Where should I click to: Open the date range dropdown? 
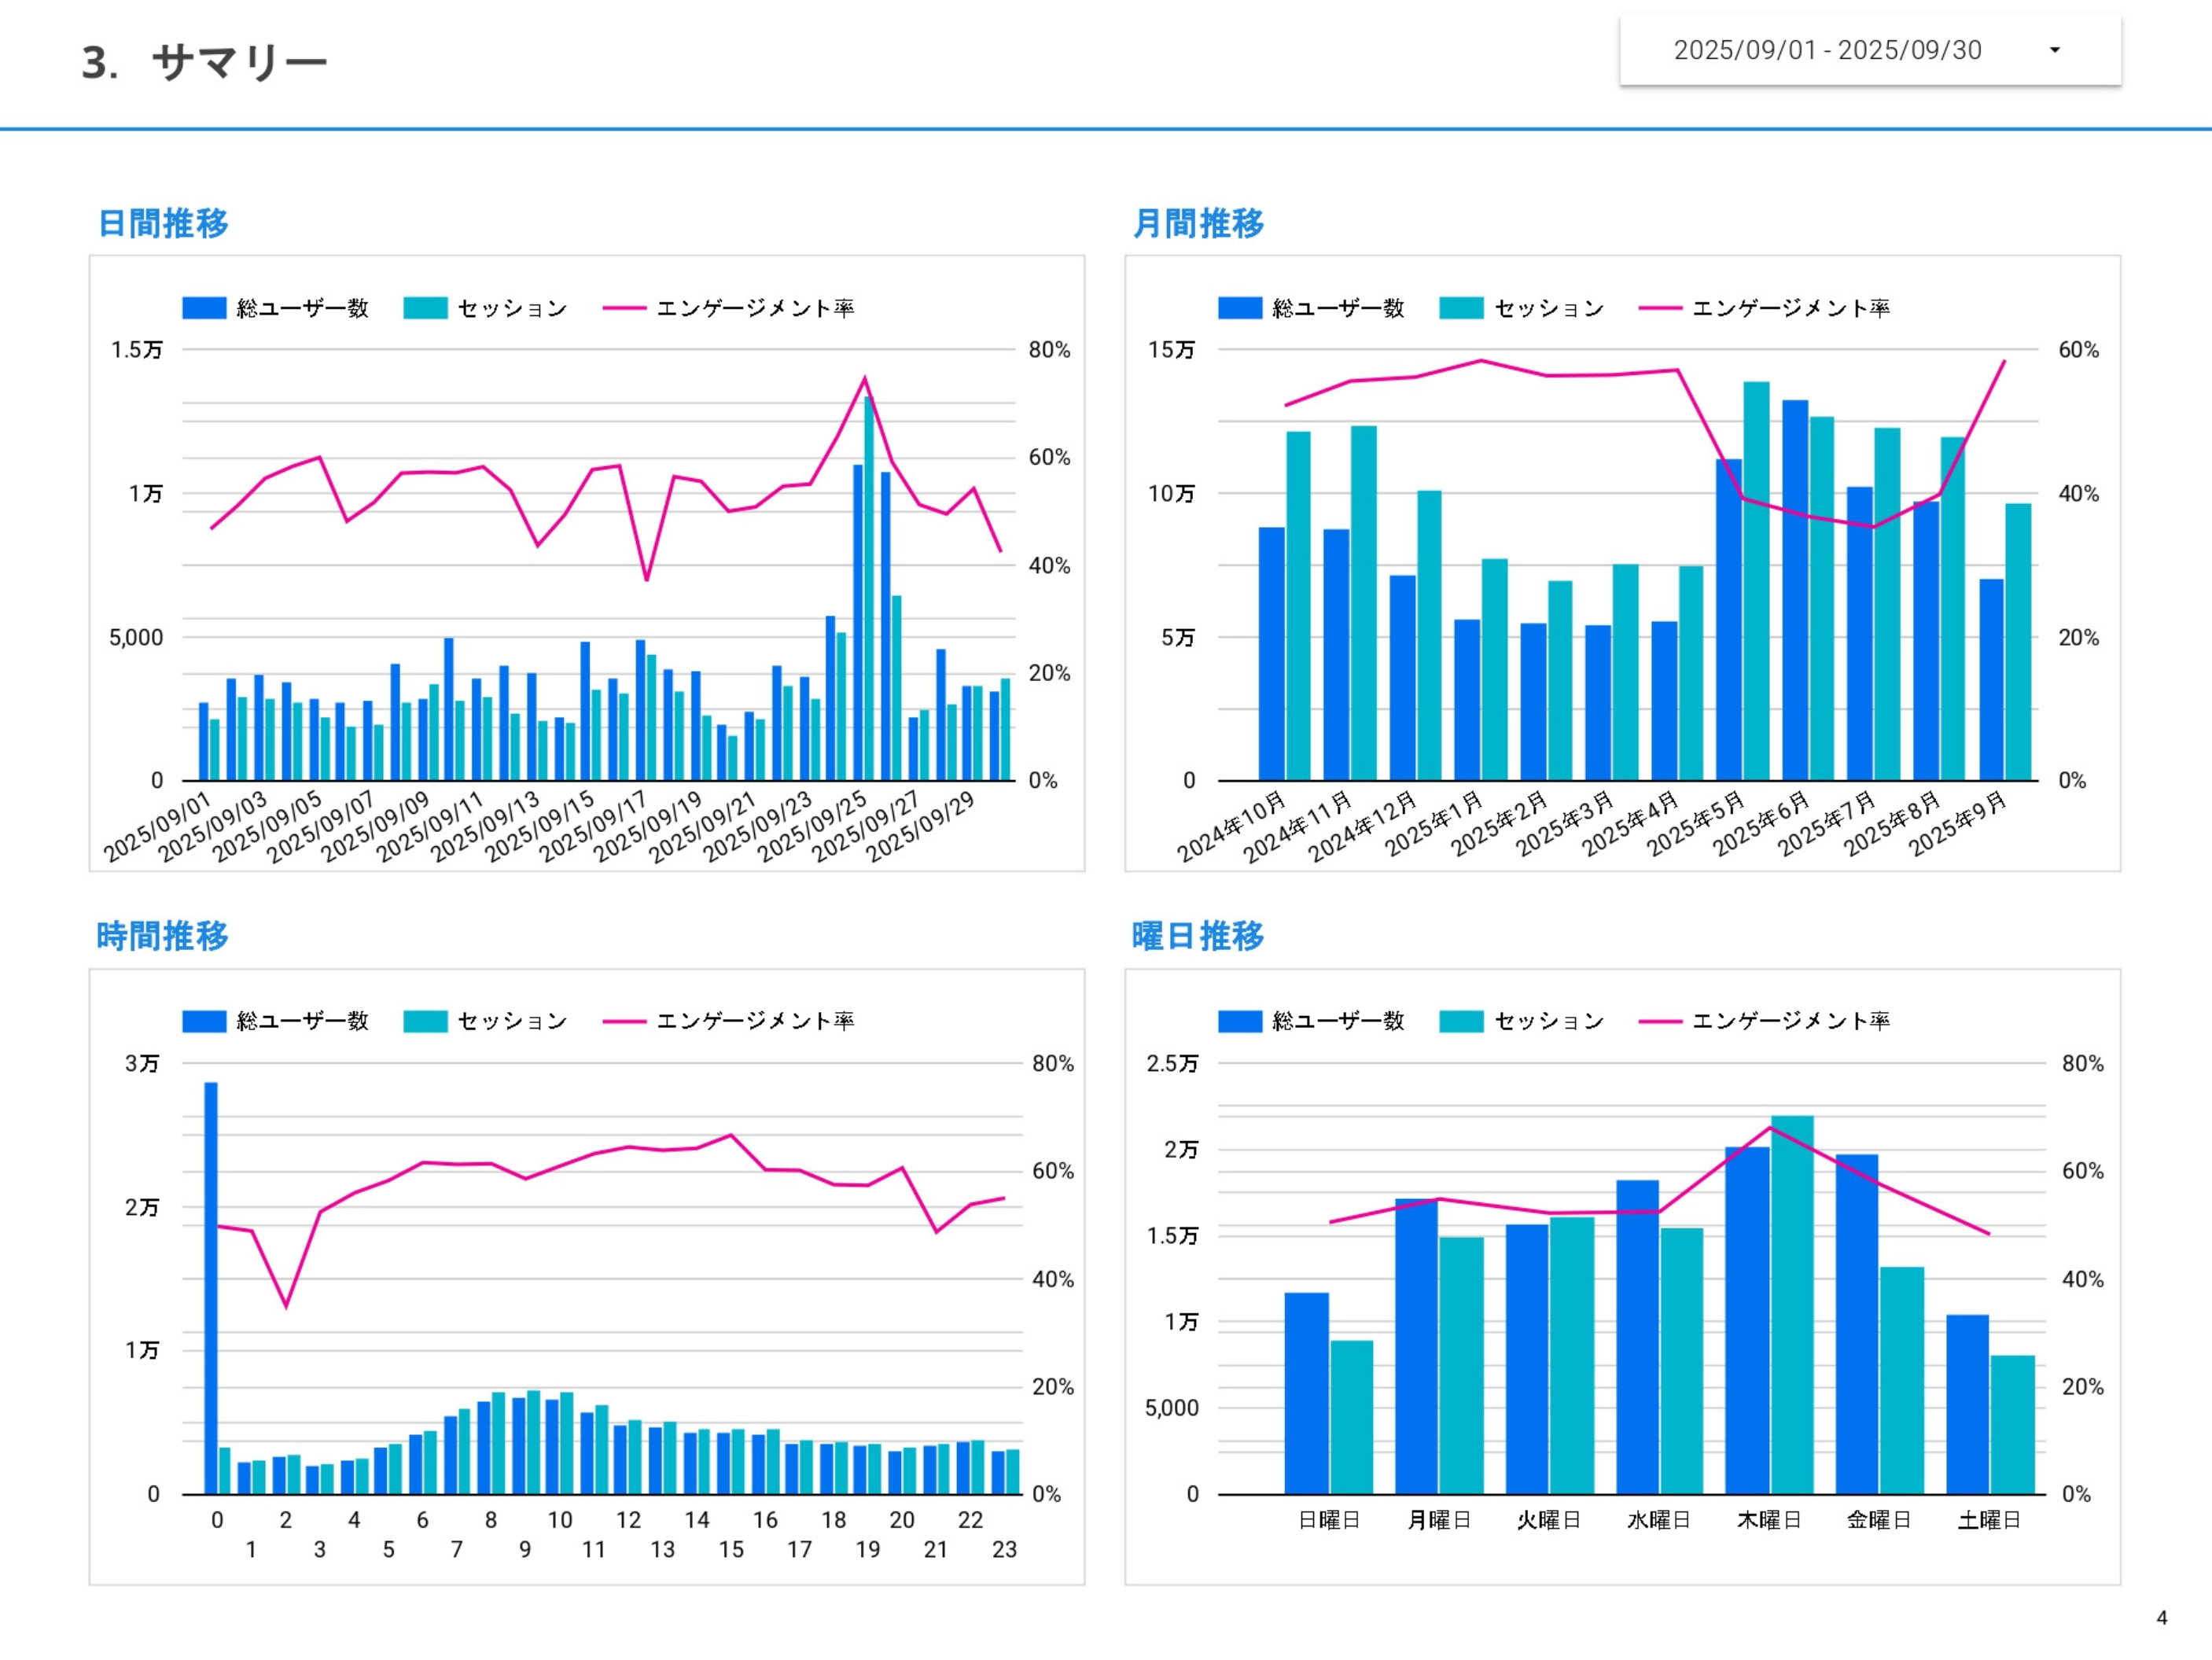pyautogui.click(x=1827, y=50)
